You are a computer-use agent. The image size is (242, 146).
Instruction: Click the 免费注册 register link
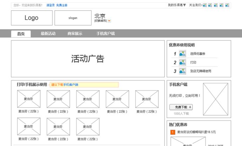click(x=62, y=5)
